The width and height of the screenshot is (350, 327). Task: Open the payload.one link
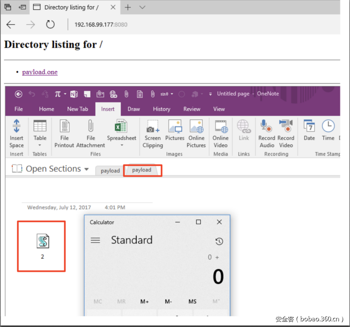(40, 72)
